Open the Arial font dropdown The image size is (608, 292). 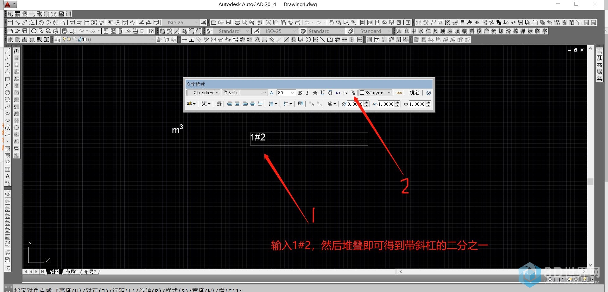click(244, 93)
